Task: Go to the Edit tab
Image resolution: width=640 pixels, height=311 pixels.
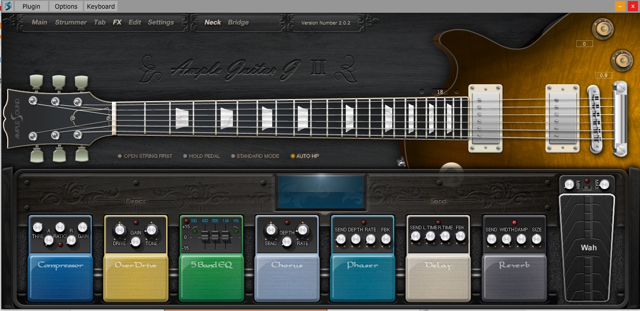Action: point(135,22)
